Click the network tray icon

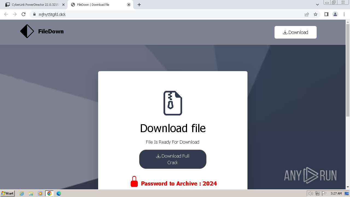click(x=317, y=193)
